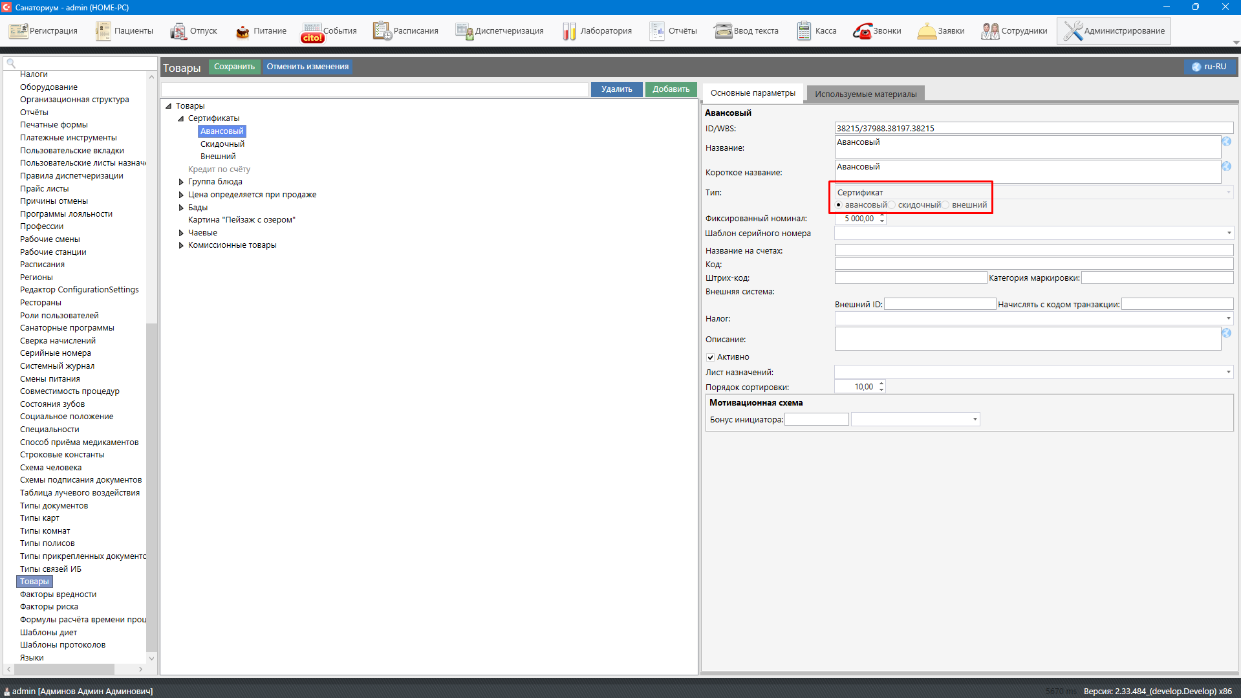The image size is (1241, 698).
Task: Expand the Комиссионные товары tree node
Action: pyautogui.click(x=181, y=245)
